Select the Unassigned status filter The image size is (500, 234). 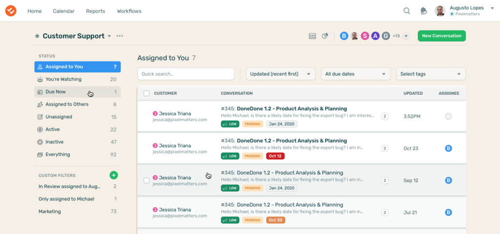[59, 117]
